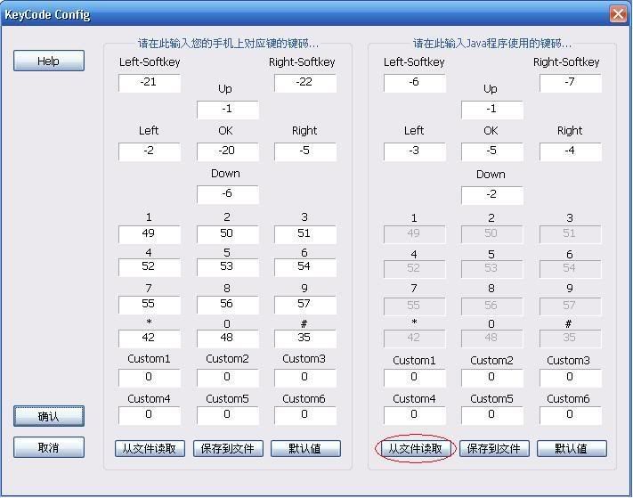Image resolution: width=633 pixels, height=498 pixels.
Task: Click the circled 从文件读取 in Java panel
Action: click(416, 449)
